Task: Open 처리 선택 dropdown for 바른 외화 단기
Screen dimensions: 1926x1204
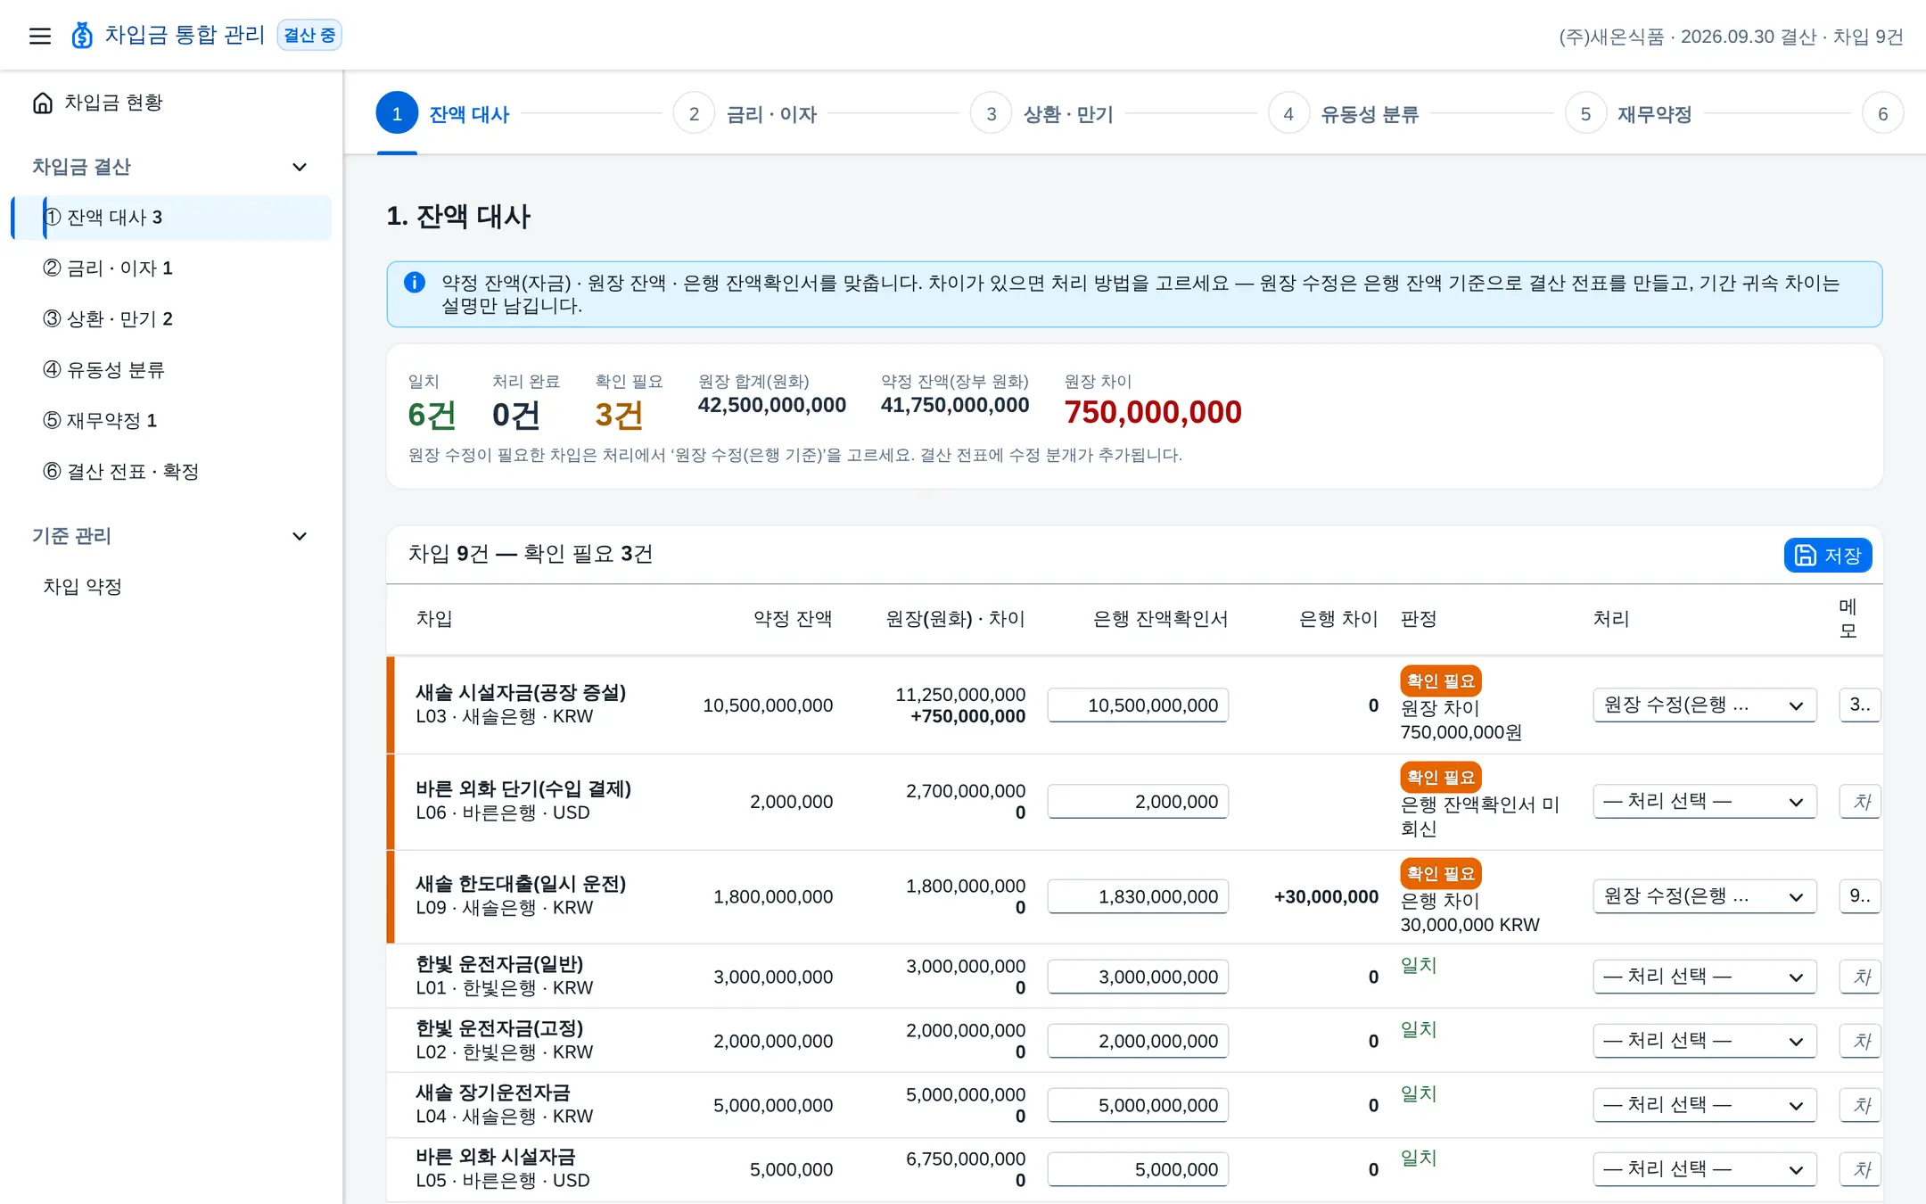Action: (x=1705, y=801)
